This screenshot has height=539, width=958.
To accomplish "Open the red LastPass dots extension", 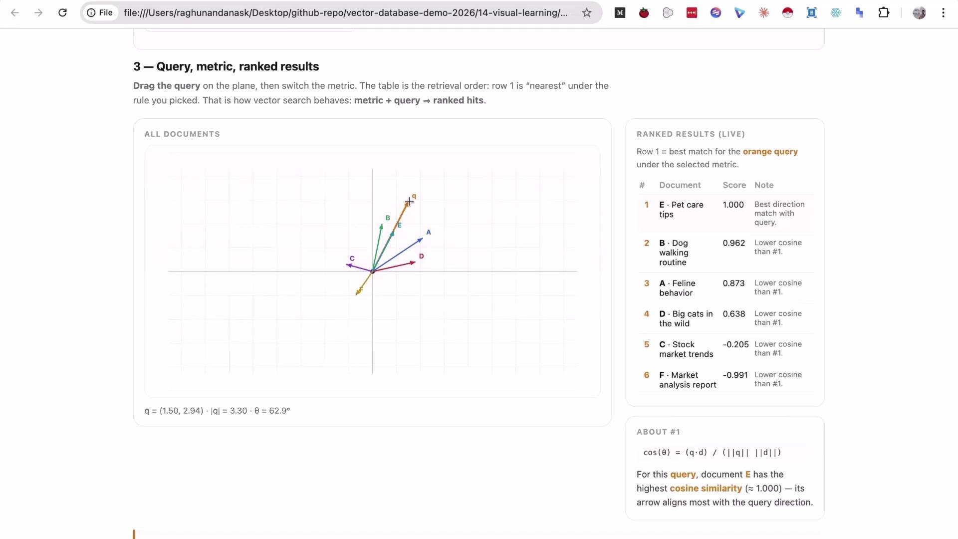I will [x=692, y=13].
